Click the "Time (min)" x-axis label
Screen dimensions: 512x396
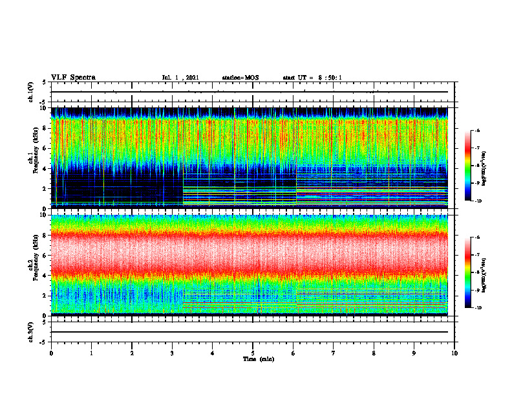(x=259, y=359)
